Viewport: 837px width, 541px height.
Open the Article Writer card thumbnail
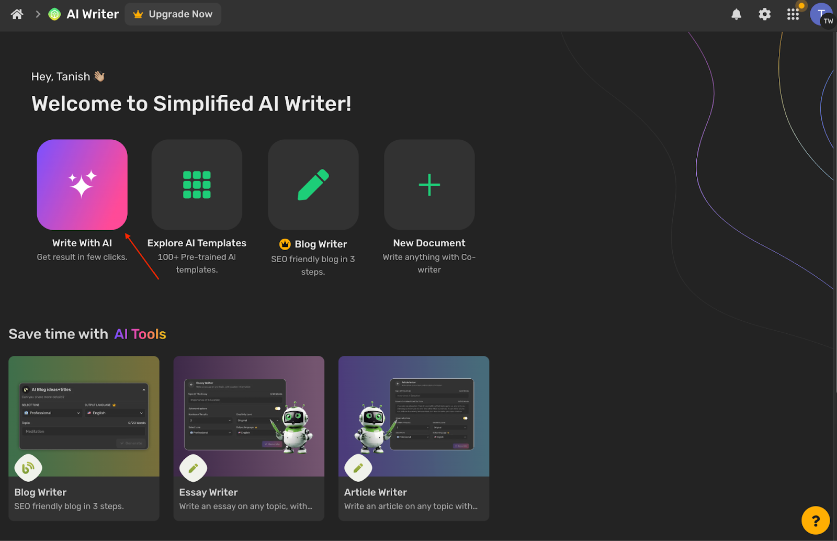click(x=414, y=416)
